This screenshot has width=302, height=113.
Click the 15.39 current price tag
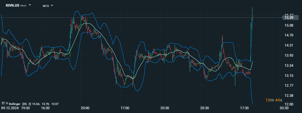coord(290,18)
